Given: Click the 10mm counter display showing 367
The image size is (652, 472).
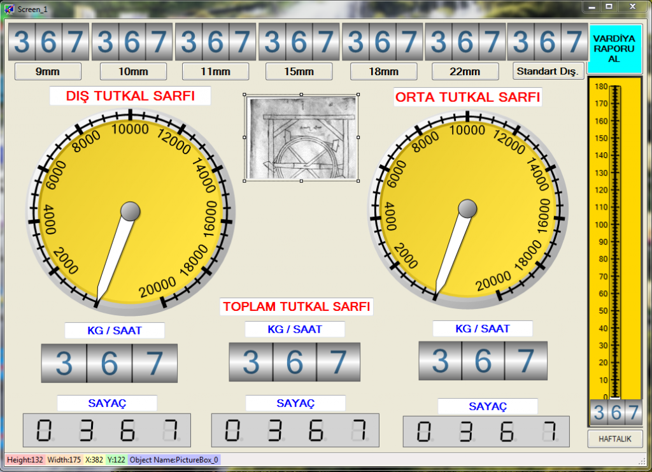Looking at the screenshot, I should 133,40.
